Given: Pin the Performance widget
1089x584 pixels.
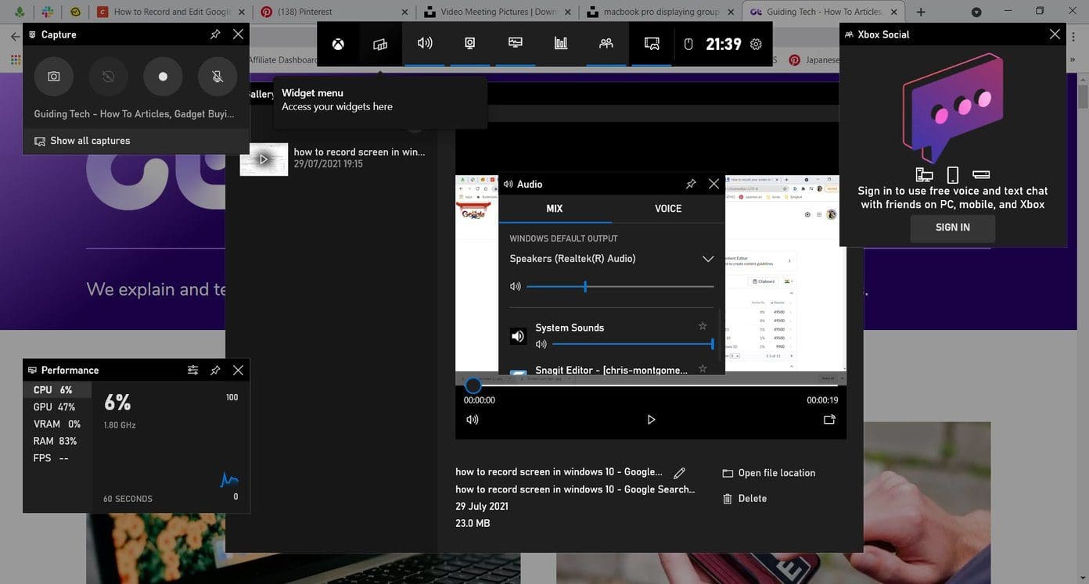Looking at the screenshot, I should [x=215, y=370].
